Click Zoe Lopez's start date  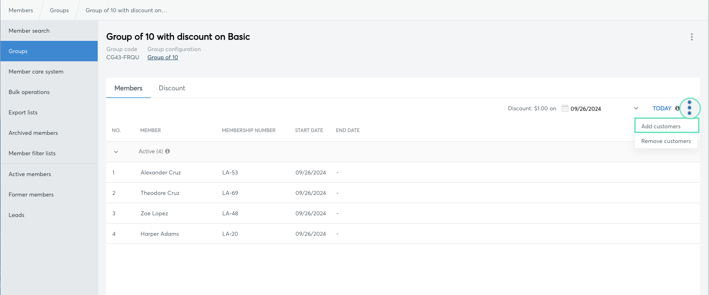pos(311,213)
